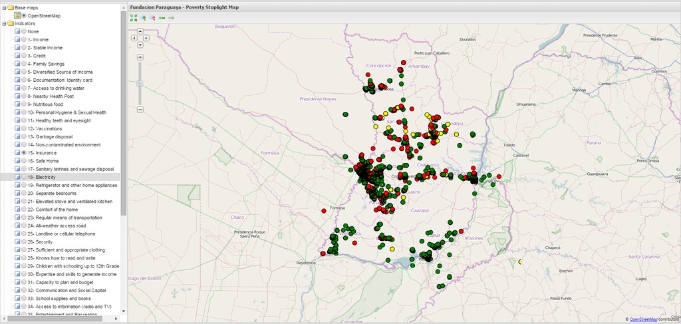
Task: Click the selected 15- Insurance radio button
Action: pos(24,153)
